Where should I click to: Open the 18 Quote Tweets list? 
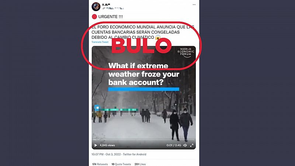tap(121, 164)
